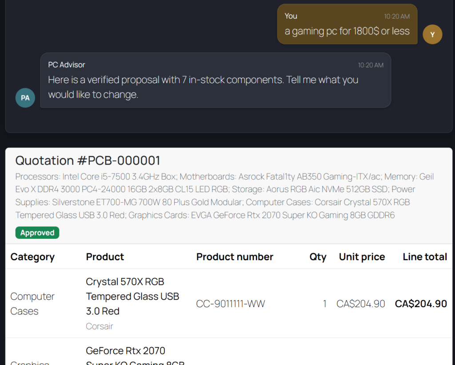Select product number CC-9011111-WW
Image resolution: width=455 pixels, height=365 pixels.
pos(231,304)
